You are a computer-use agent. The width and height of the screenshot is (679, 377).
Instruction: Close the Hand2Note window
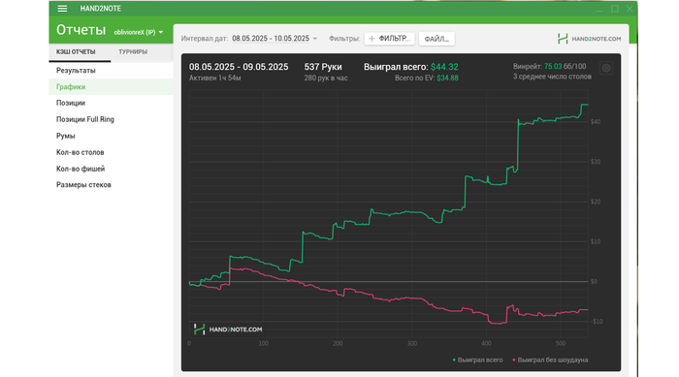point(630,9)
